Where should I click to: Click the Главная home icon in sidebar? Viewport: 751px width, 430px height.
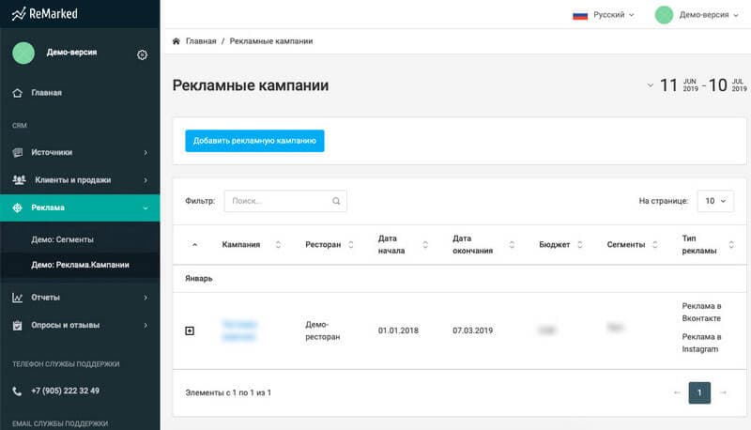tap(18, 93)
